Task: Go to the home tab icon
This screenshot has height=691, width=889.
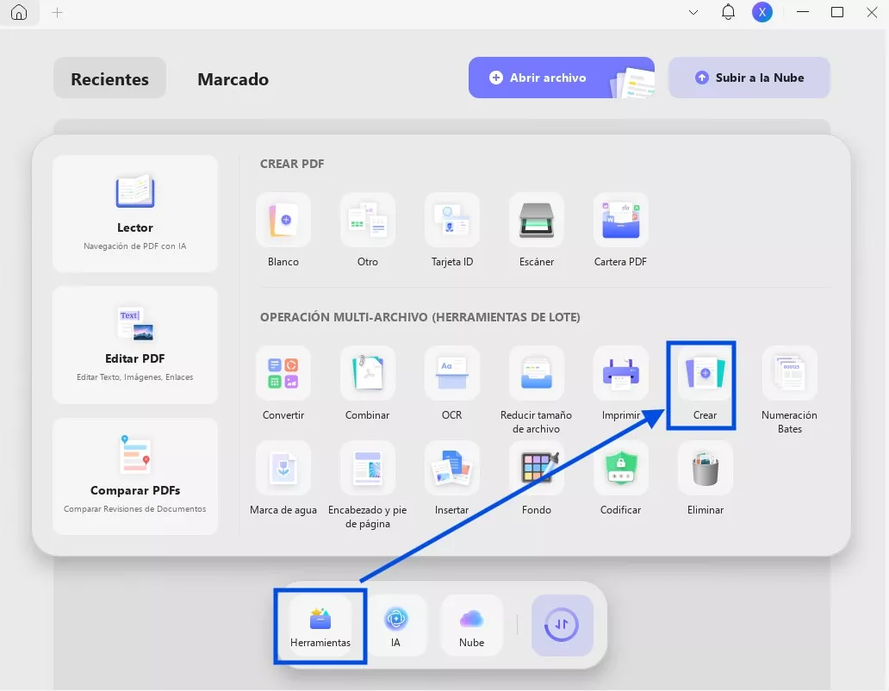Action: [19, 12]
